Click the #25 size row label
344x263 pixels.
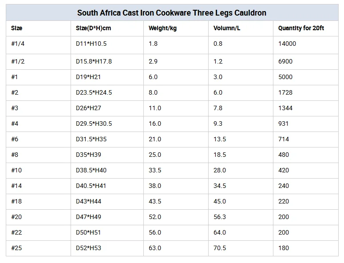(16, 248)
